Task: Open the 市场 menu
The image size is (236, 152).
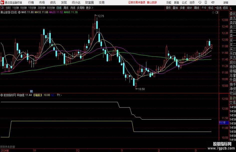Action: [42, 2]
